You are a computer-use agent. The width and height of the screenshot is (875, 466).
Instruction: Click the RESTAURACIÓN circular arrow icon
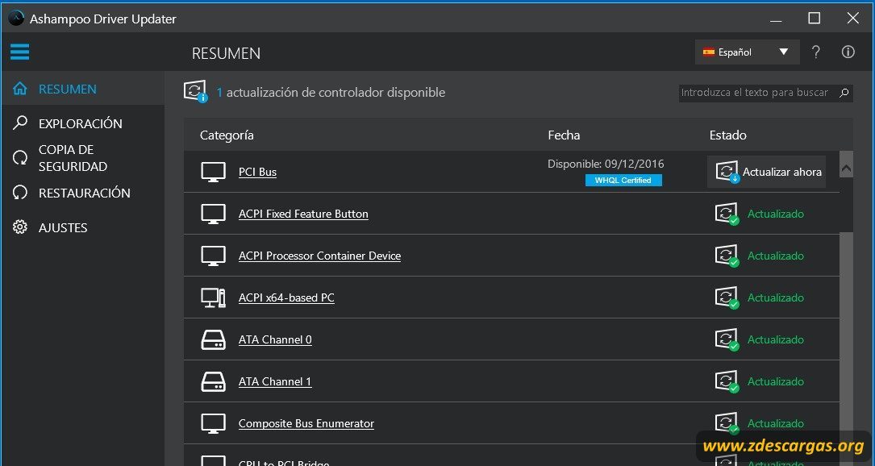tap(20, 193)
